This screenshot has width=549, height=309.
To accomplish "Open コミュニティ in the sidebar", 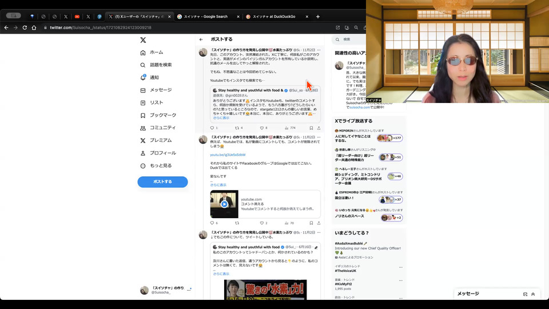I will coord(158,128).
